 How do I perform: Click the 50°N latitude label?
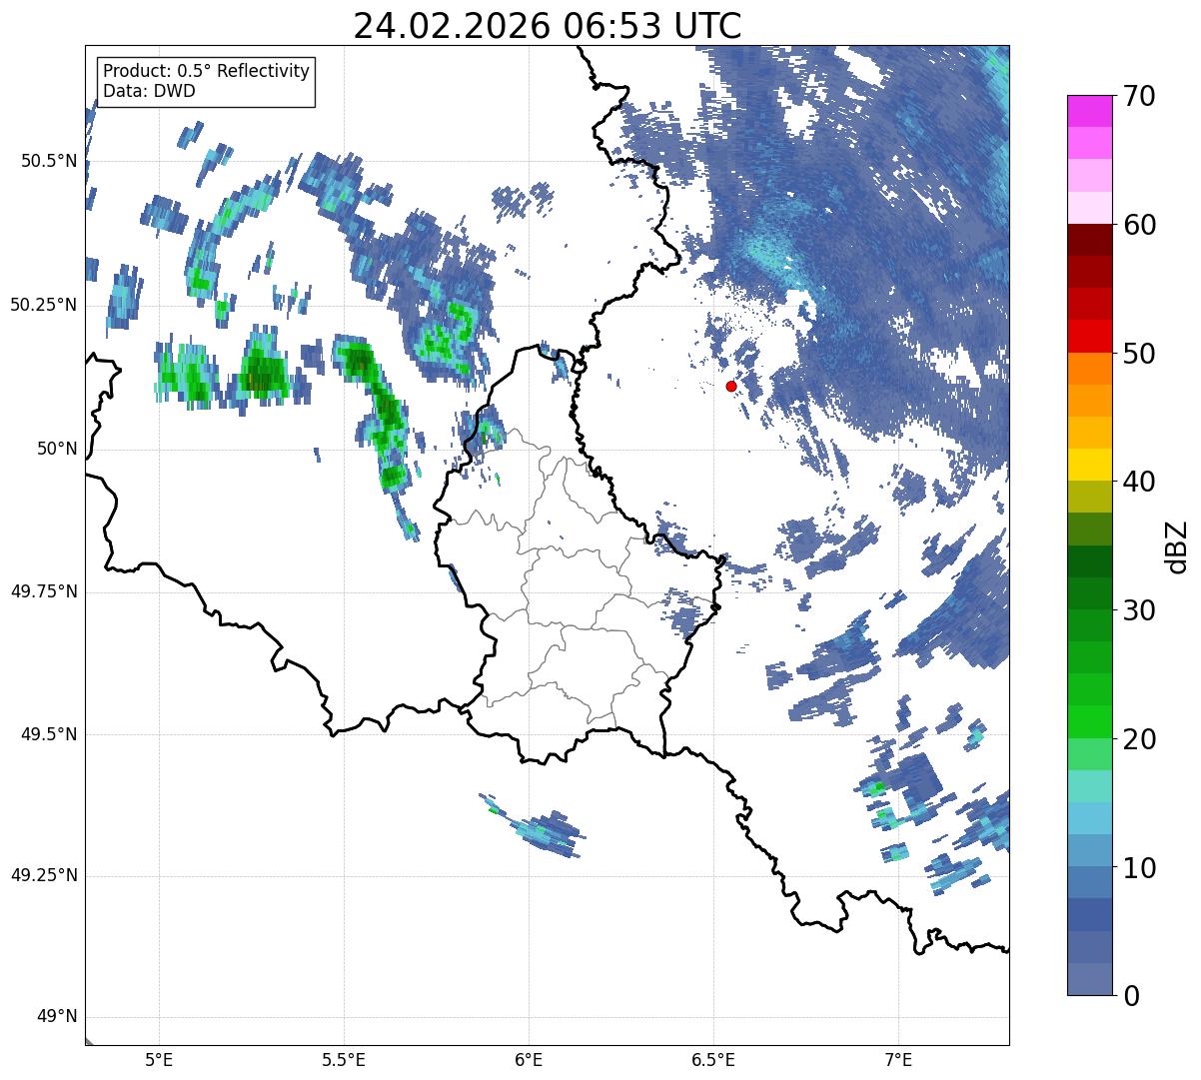coord(57,449)
